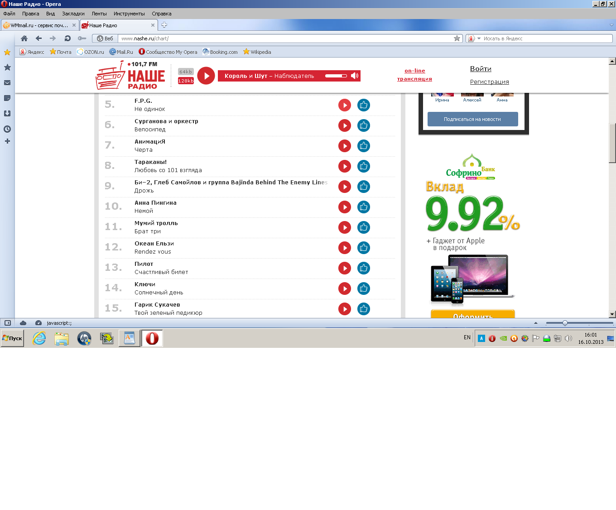
Task: Like the track 'Дрожь'
Action: pyautogui.click(x=364, y=187)
